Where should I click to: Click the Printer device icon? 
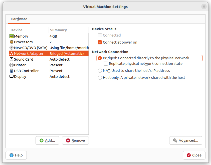12,65
